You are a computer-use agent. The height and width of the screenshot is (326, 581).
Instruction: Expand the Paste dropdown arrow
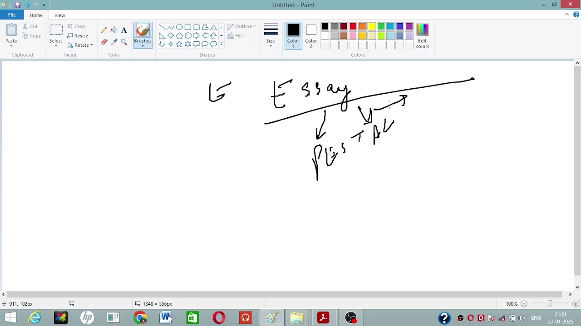(11, 46)
